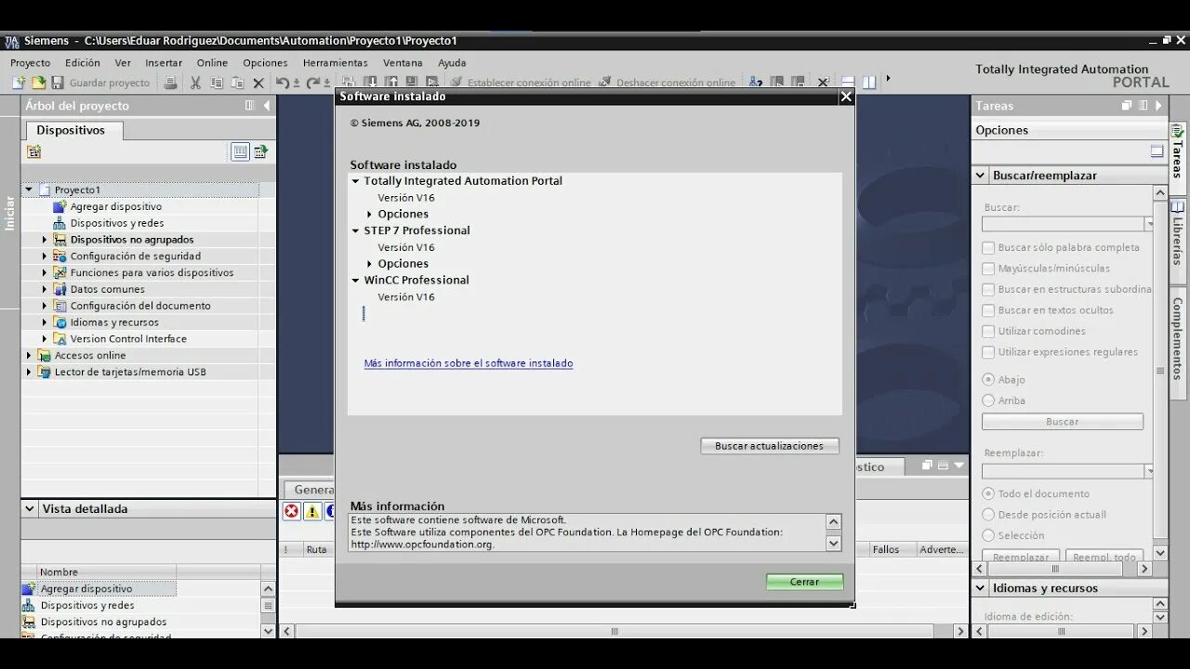The width and height of the screenshot is (1190, 669).
Task: Open Más información sobre el software instalado link
Action: 468,363
